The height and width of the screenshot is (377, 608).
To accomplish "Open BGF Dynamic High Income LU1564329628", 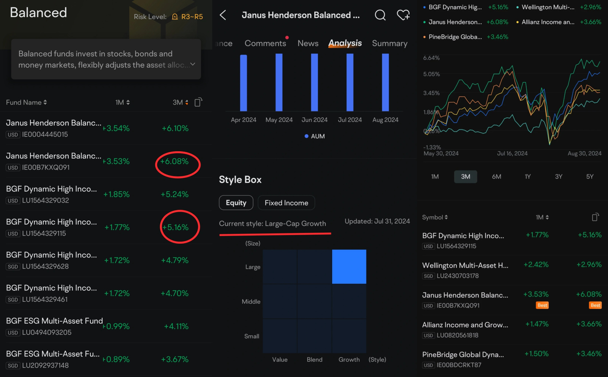I will (x=106, y=260).
